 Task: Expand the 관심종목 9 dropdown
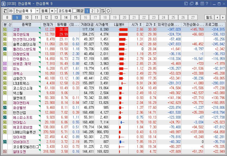[37, 11]
